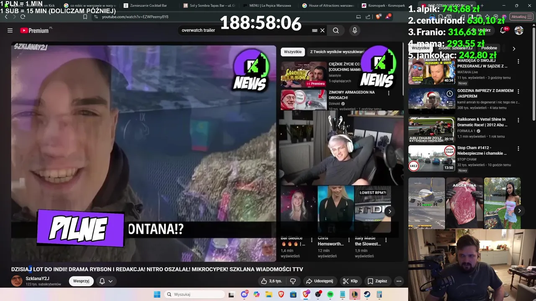
Task: Open Spotify from taskbar
Action: 330,294
